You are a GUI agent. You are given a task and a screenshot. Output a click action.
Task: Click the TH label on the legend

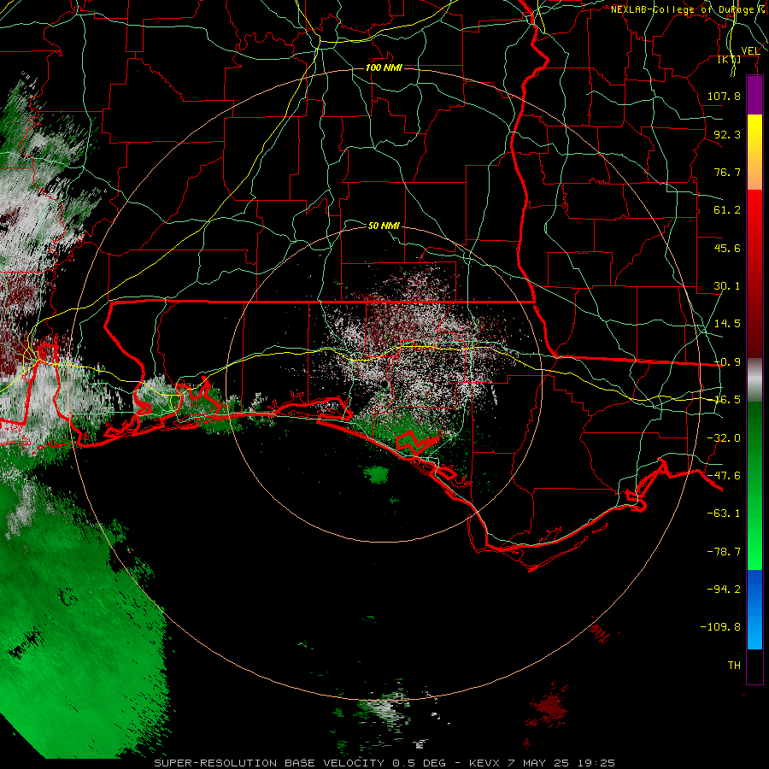pos(734,666)
